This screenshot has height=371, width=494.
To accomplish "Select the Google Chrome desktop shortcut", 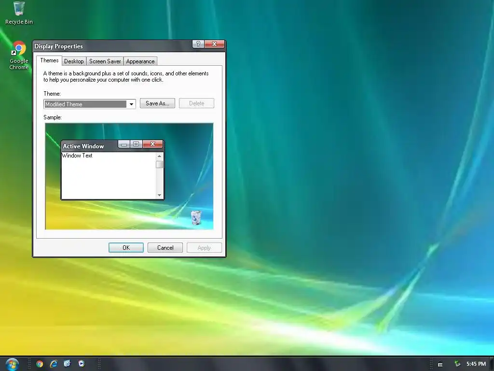I will (x=19, y=55).
